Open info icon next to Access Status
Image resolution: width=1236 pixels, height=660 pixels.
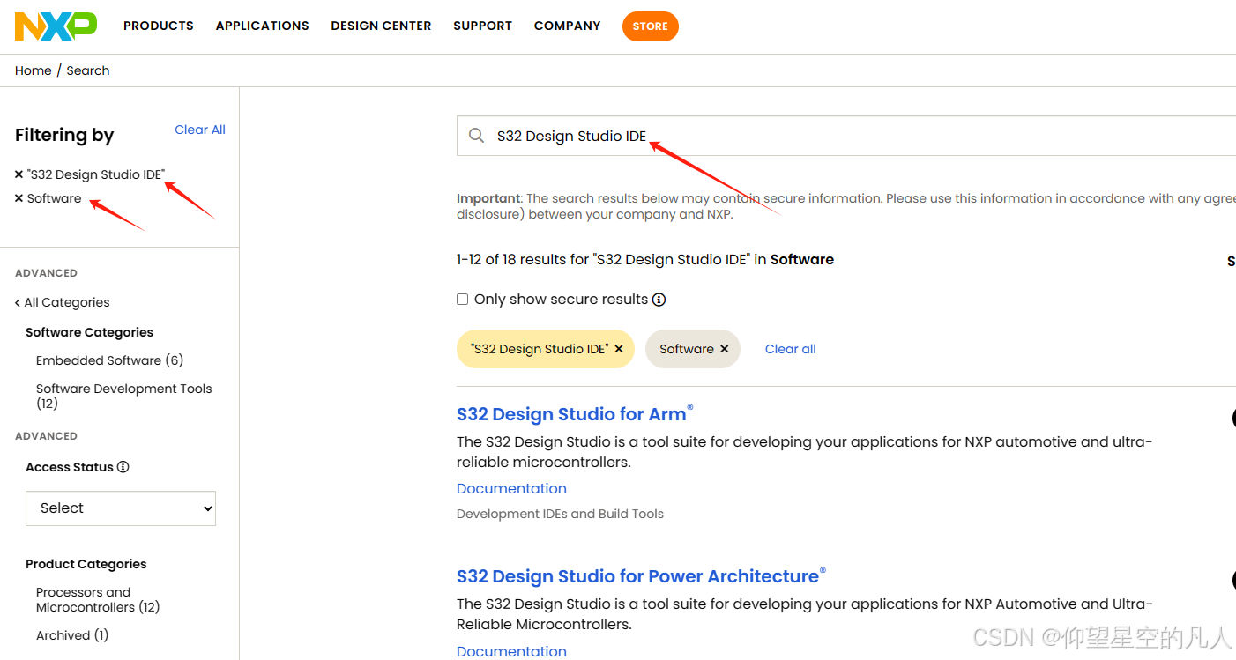(x=123, y=467)
